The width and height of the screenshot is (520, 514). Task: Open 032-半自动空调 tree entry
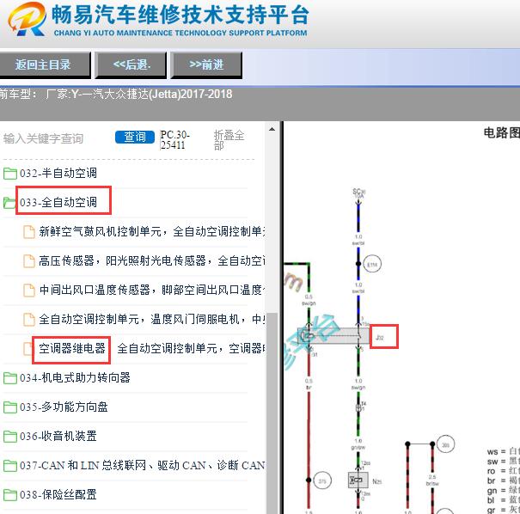click(x=58, y=173)
